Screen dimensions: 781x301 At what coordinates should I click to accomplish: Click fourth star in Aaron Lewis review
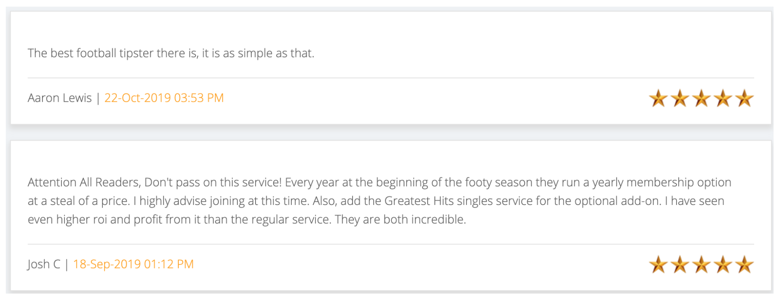pyautogui.click(x=723, y=99)
